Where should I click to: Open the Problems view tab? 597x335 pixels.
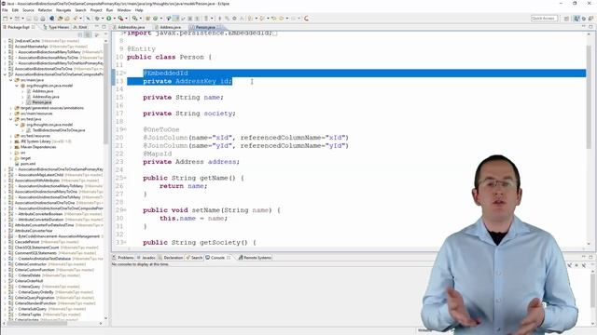click(x=123, y=258)
